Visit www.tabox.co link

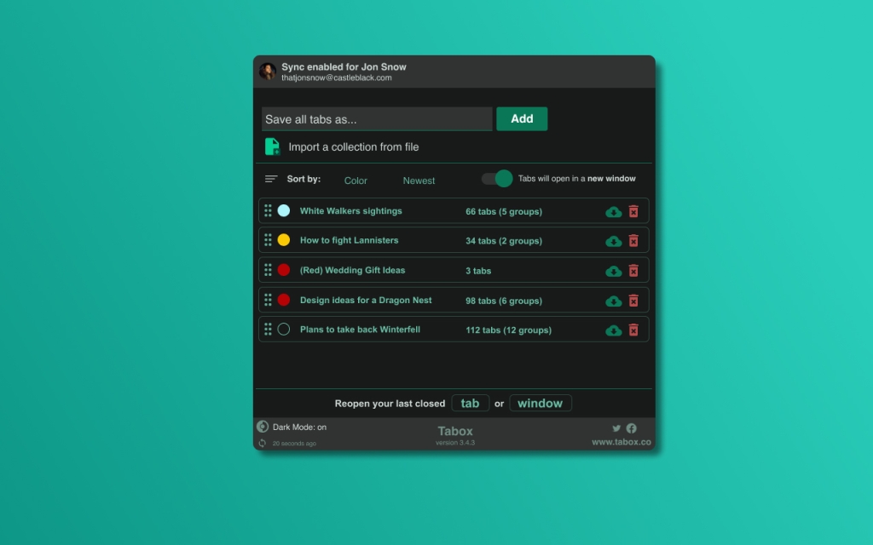pos(622,442)
